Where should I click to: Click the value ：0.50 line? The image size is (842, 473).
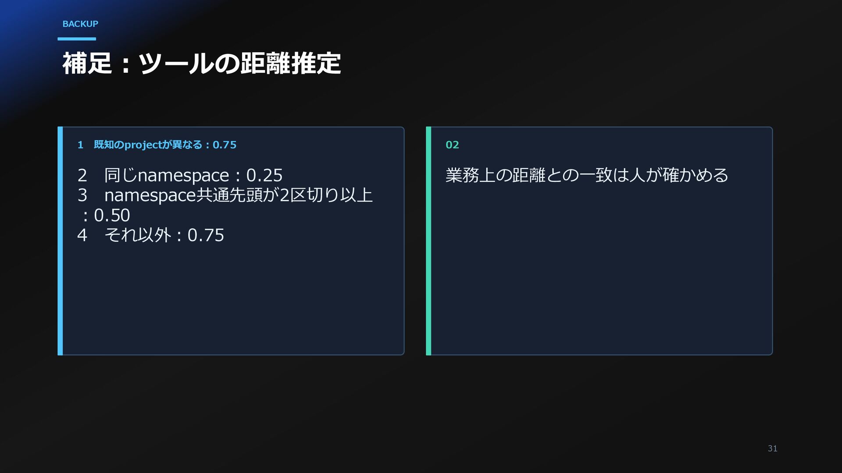(104, 215)
